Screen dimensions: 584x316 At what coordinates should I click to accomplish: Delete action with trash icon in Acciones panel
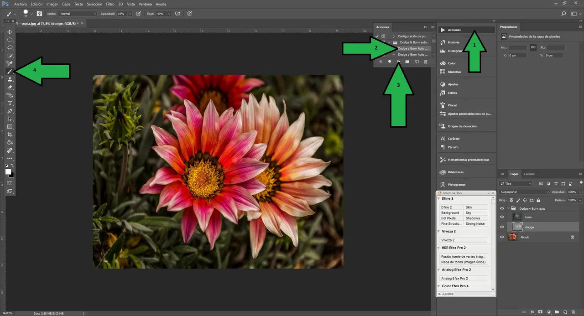426,62
